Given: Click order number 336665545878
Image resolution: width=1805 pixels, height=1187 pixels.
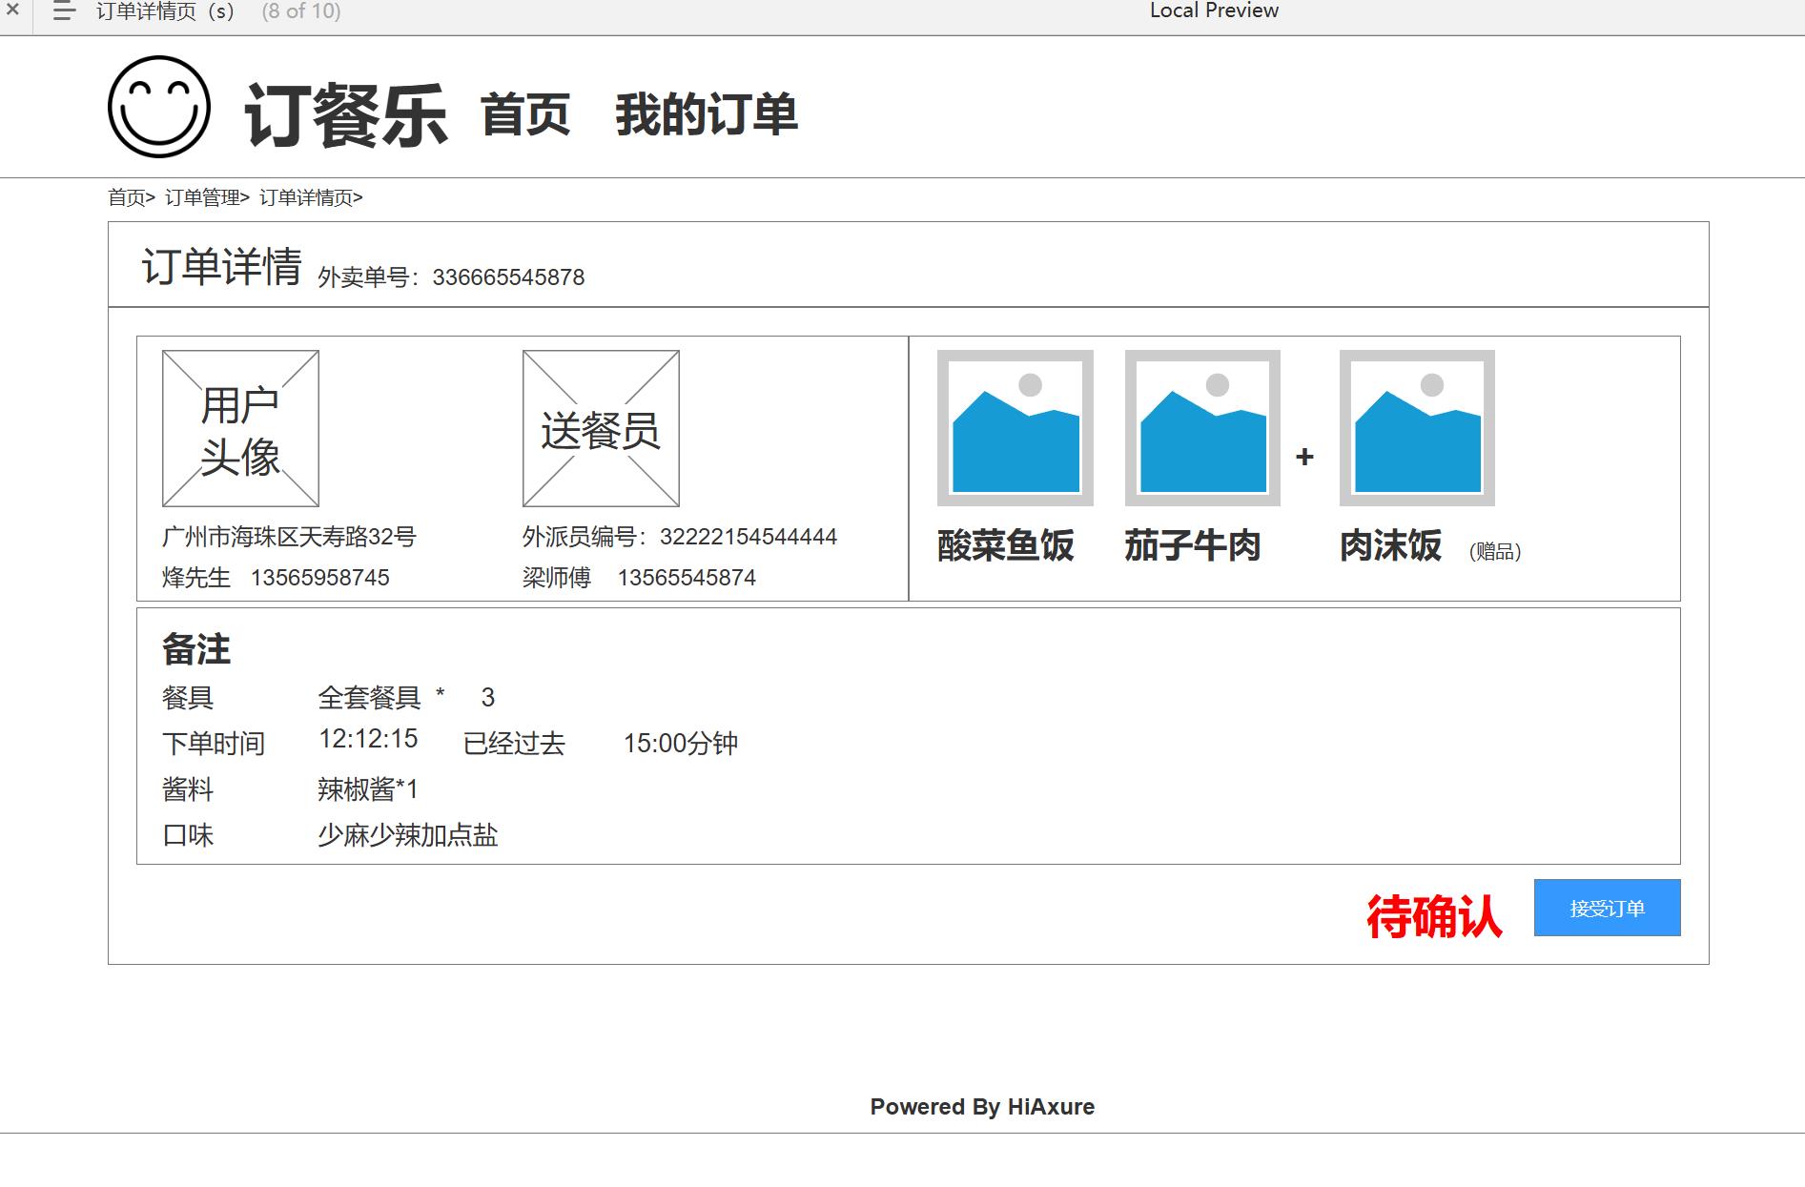Looking at the screenshot, I should (x=508, y=277).
